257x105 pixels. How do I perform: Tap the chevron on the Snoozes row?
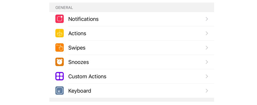(207, 62)
